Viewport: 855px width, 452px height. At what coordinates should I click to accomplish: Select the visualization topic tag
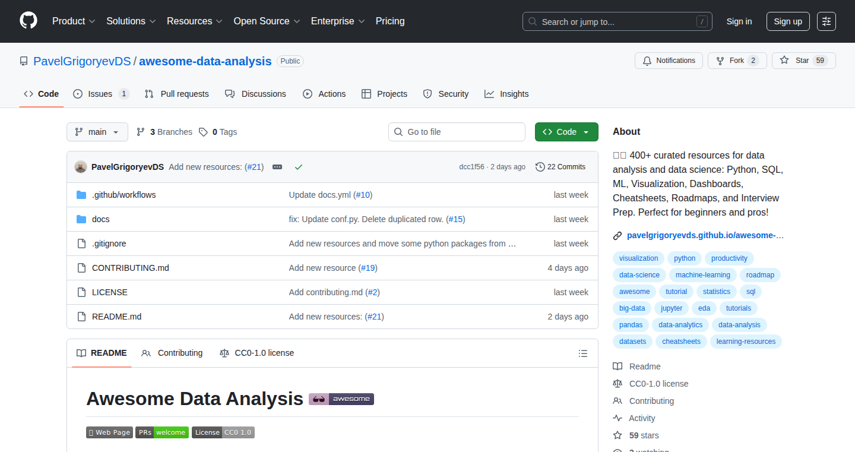[638, 258]
